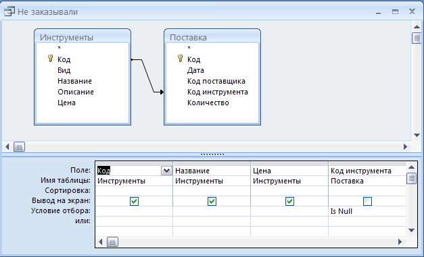Select the Название field in the grid
The height and width of the screenshot is (257, 424).
[x=212, y=171]
